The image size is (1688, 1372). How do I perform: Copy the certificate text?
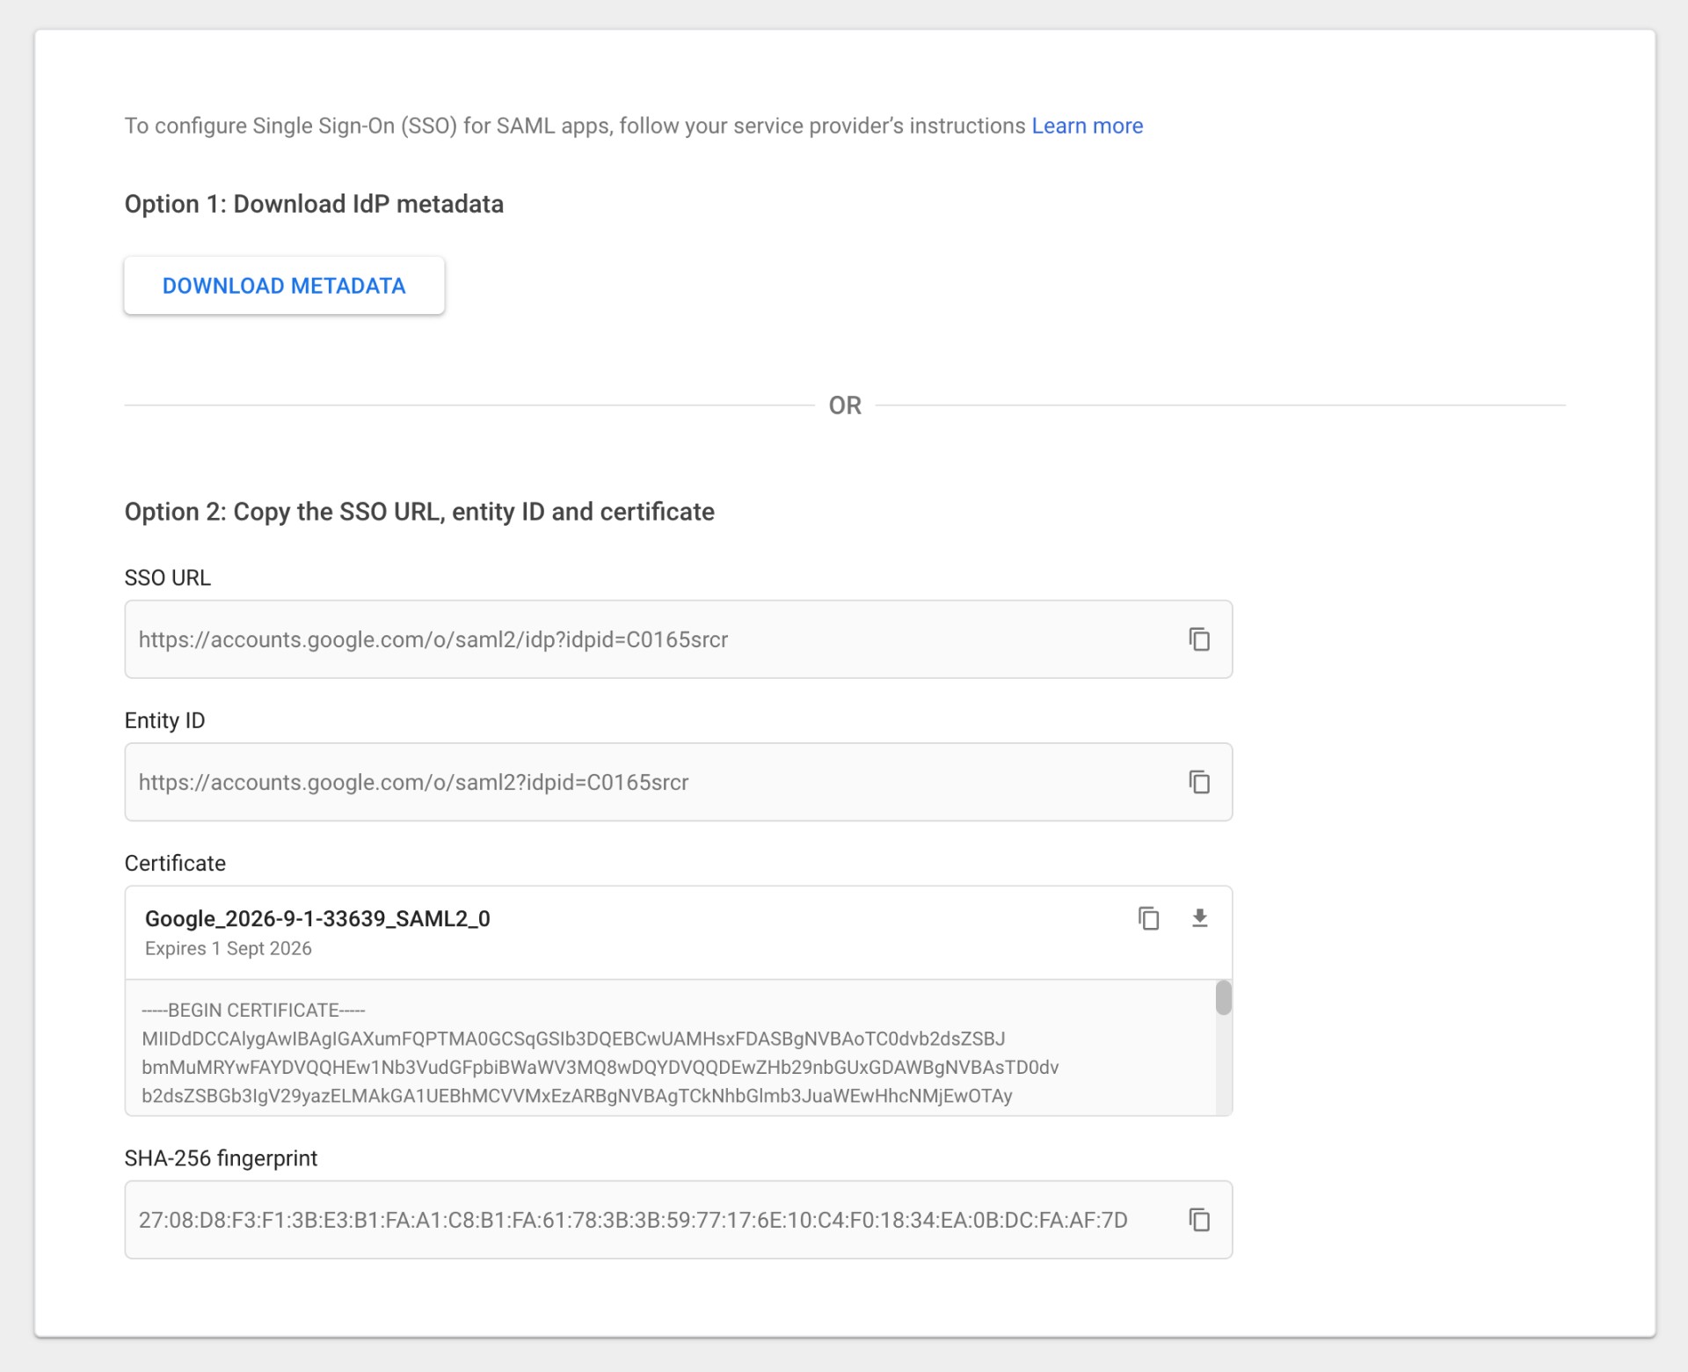1149,918
